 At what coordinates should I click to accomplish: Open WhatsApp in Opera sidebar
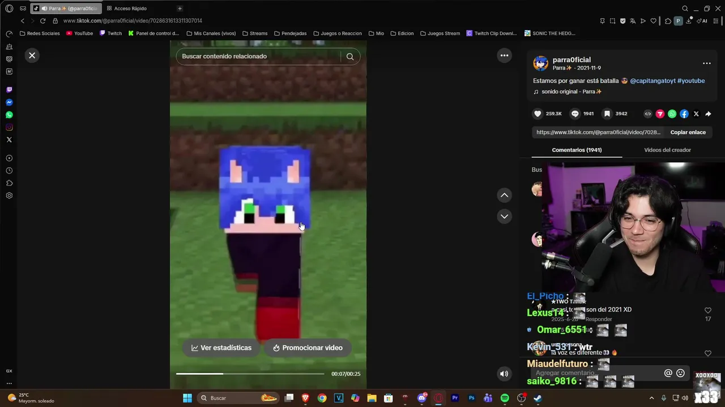[x=9, y=115]
